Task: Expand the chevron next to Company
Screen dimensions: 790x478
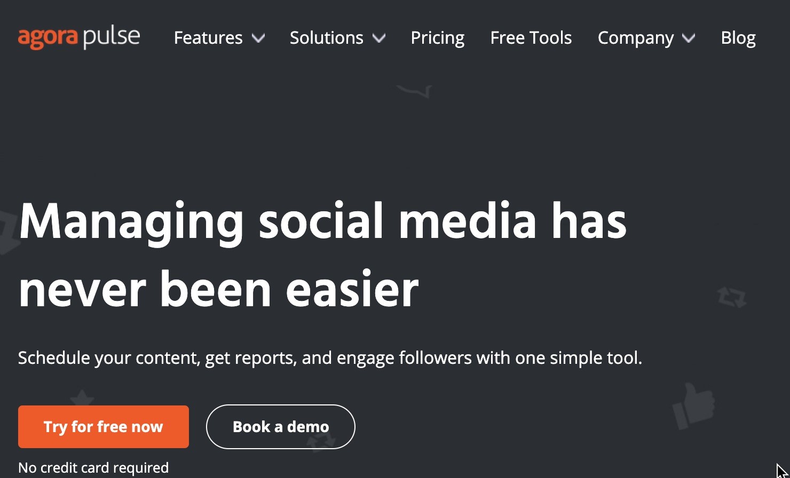Action: 689,38
